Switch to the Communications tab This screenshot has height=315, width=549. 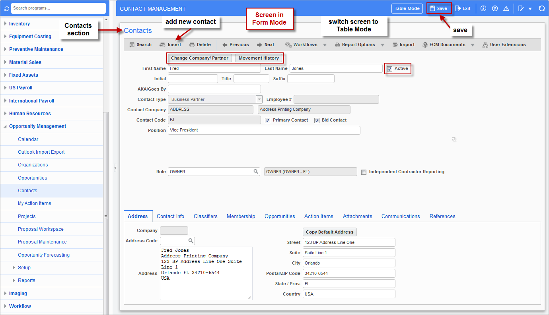tap(401, 216)
